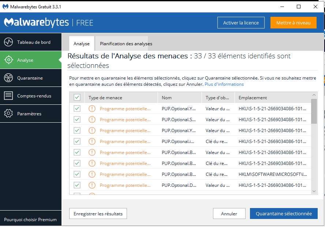Select the PUP.Optional.D... name cell
Screen dimensions: 325x227
(179, 185)
